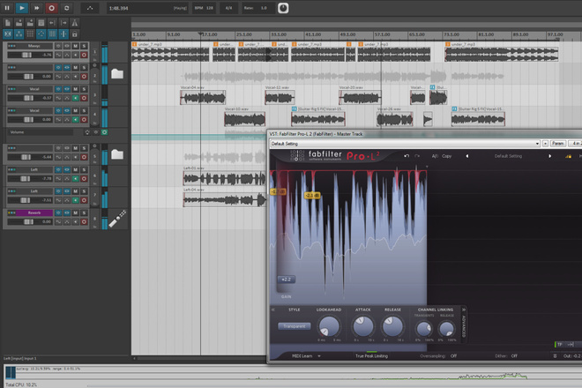Click track 5 folder icon
The image size is (582, 388).
[117, 154]
